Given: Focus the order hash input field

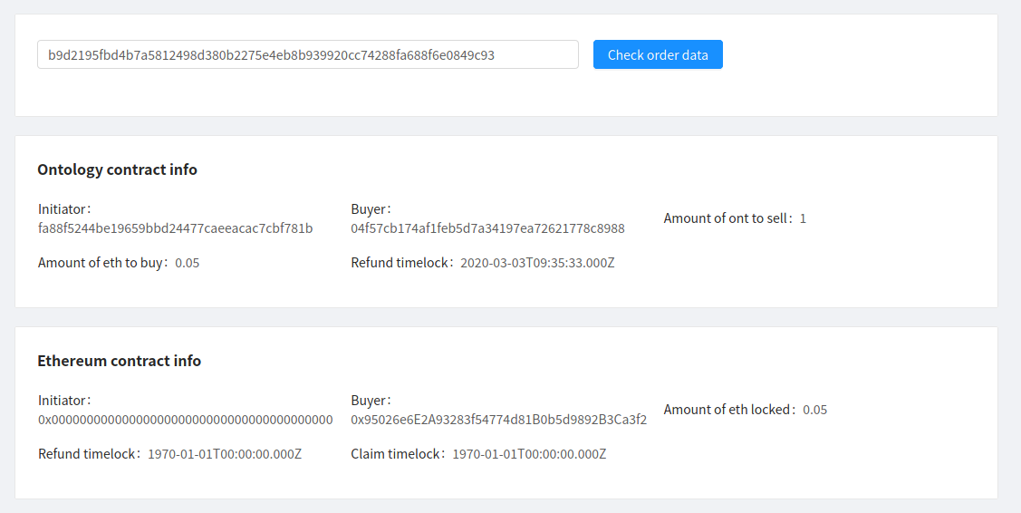Looking at the screenshot, I should [x=308, y=54].
